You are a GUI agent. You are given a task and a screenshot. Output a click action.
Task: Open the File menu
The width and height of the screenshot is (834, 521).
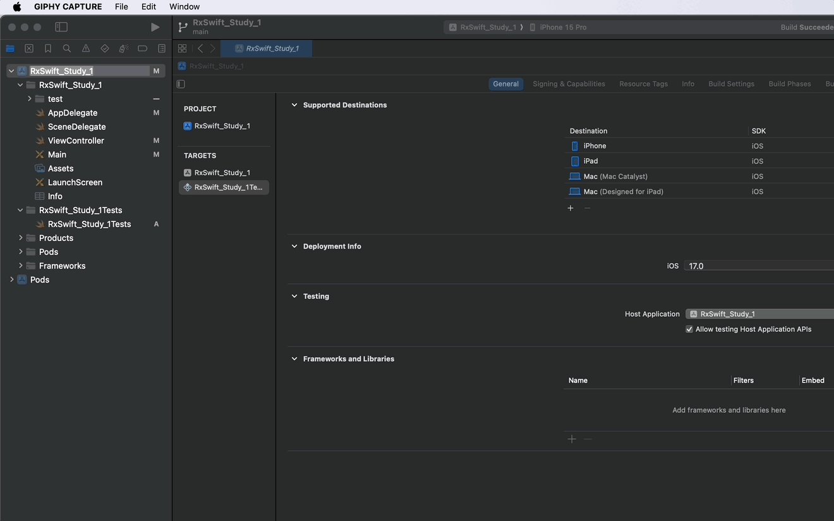coord(121,7)
